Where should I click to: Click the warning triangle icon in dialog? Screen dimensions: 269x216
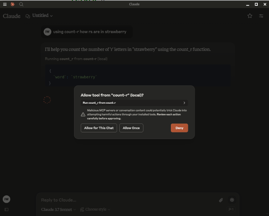tap(83, 114)
